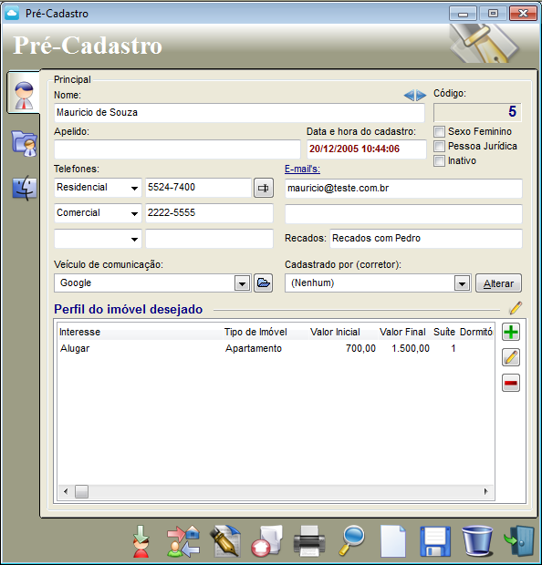This screenshot has width=542, height=565.
Task: Switch to the folder with person side tab
Action: point(24,143)
